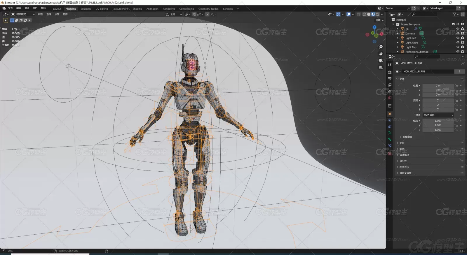Click new collection icon in outliner
Screen dimensions: 467x255
(463, 14)
